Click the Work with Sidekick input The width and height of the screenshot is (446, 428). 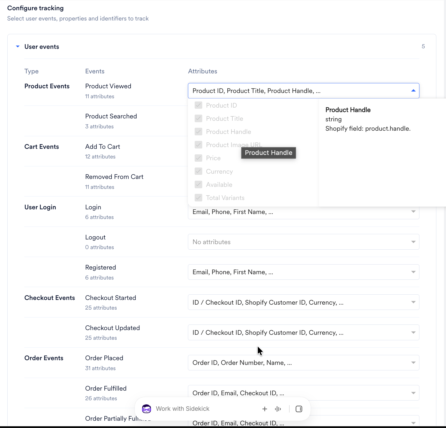[x=183, y=409]
